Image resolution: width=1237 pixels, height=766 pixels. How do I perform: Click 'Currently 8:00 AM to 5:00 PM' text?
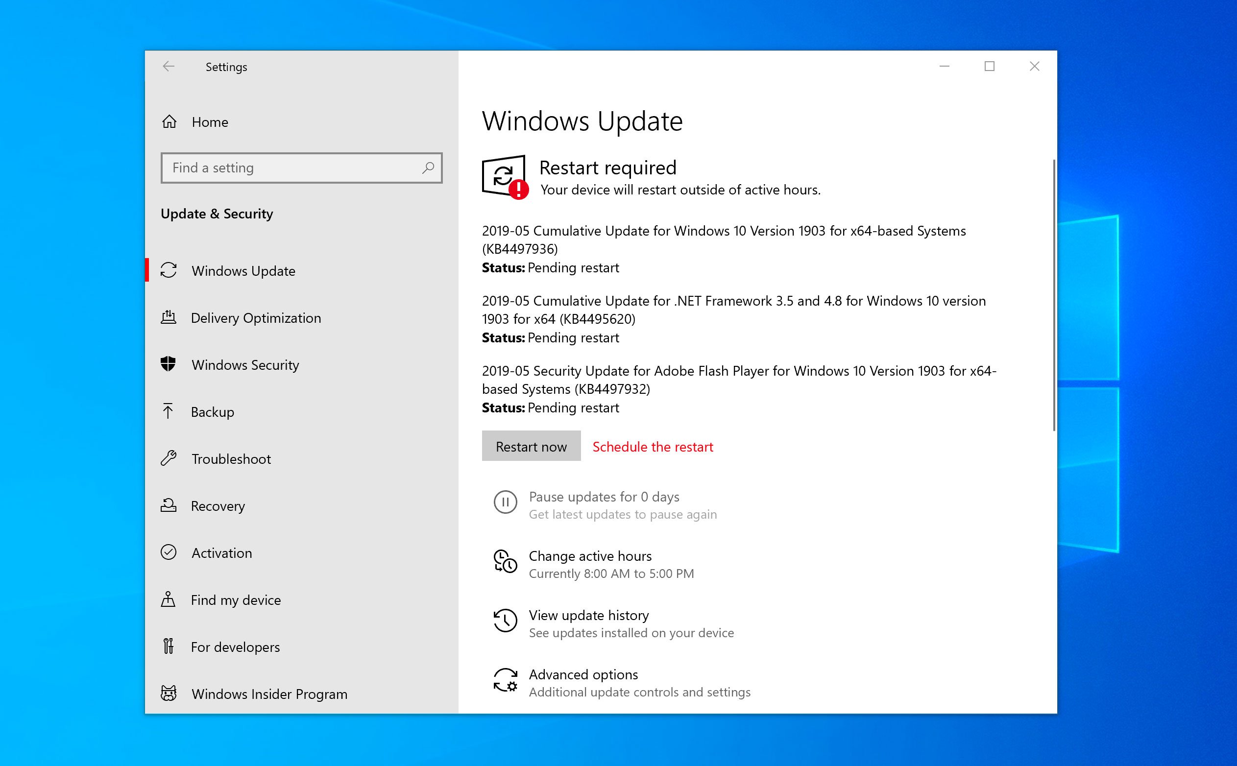(612, 574)
